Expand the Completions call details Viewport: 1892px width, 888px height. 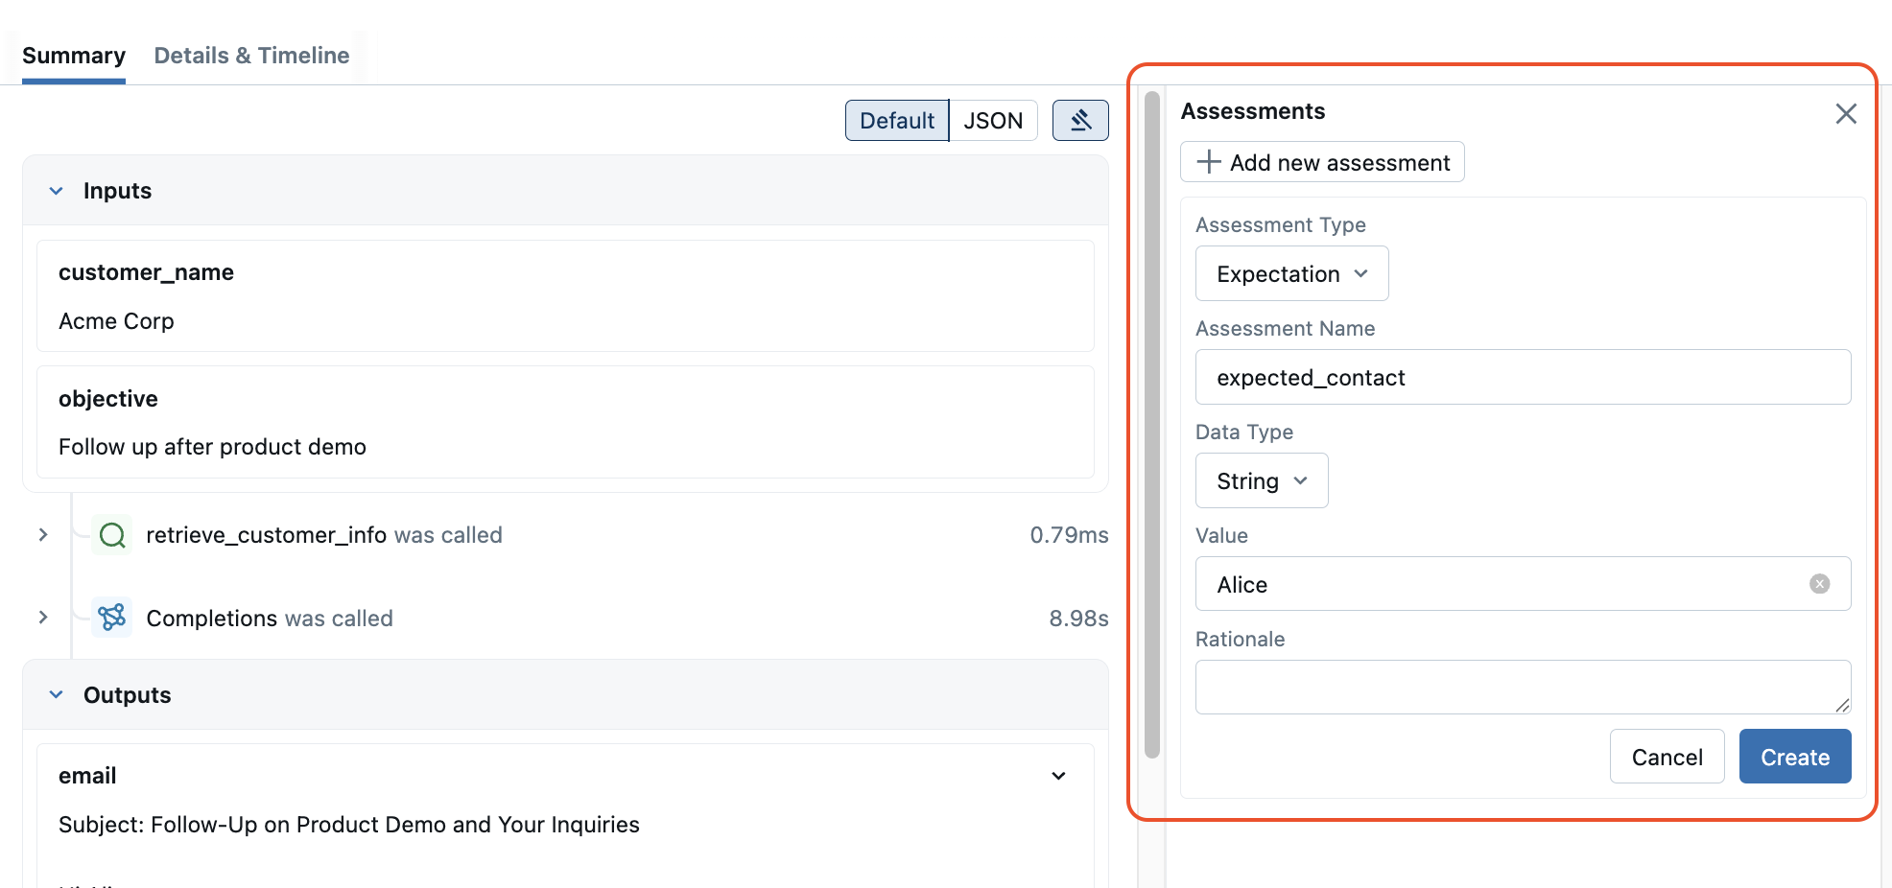tap(42, 618)
